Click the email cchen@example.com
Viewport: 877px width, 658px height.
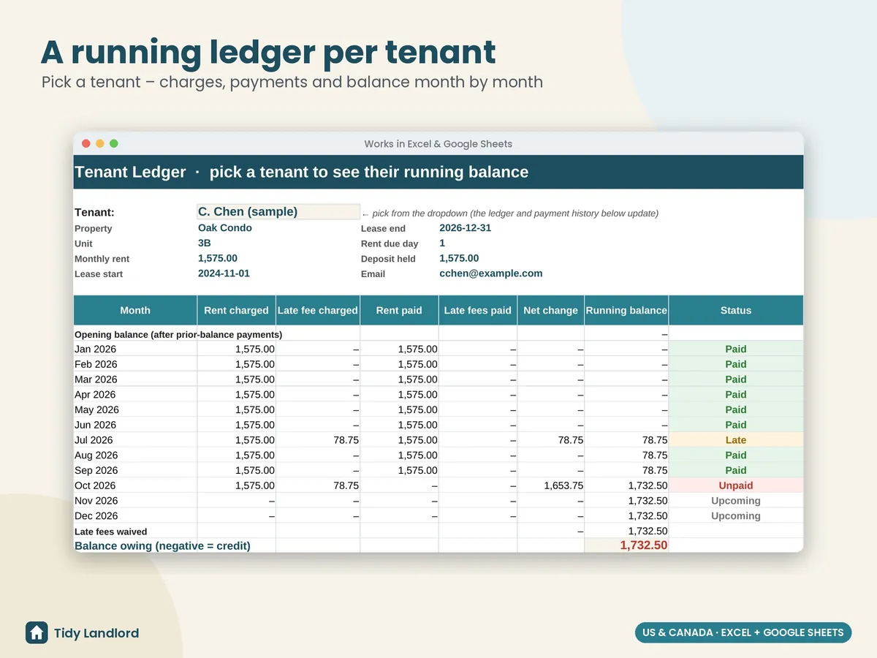tap(491, 274)
